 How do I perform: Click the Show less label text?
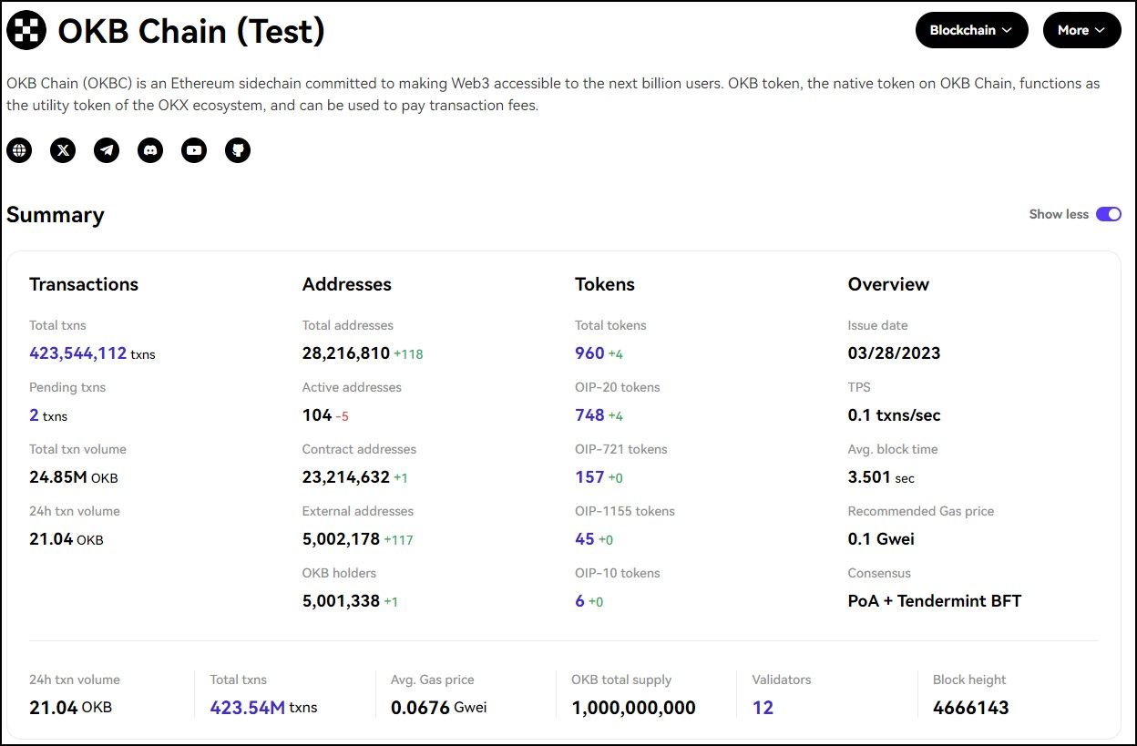pos(1058,214)
